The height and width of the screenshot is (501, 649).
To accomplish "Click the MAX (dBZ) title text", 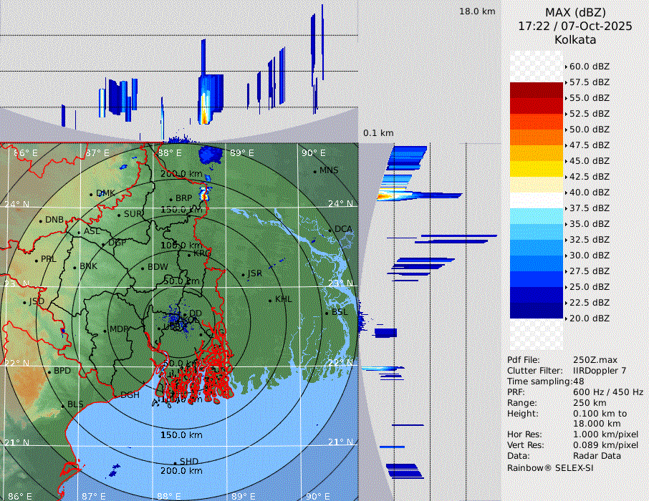I will pyautogui.click(x=575, y=12).
